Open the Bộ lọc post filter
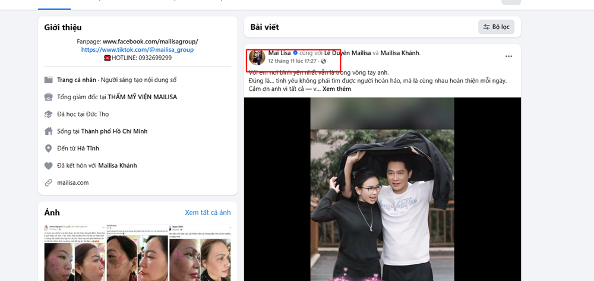594x281 pixels. coord(496,27)
